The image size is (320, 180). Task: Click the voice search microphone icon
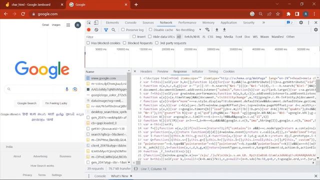coord(66,89)
